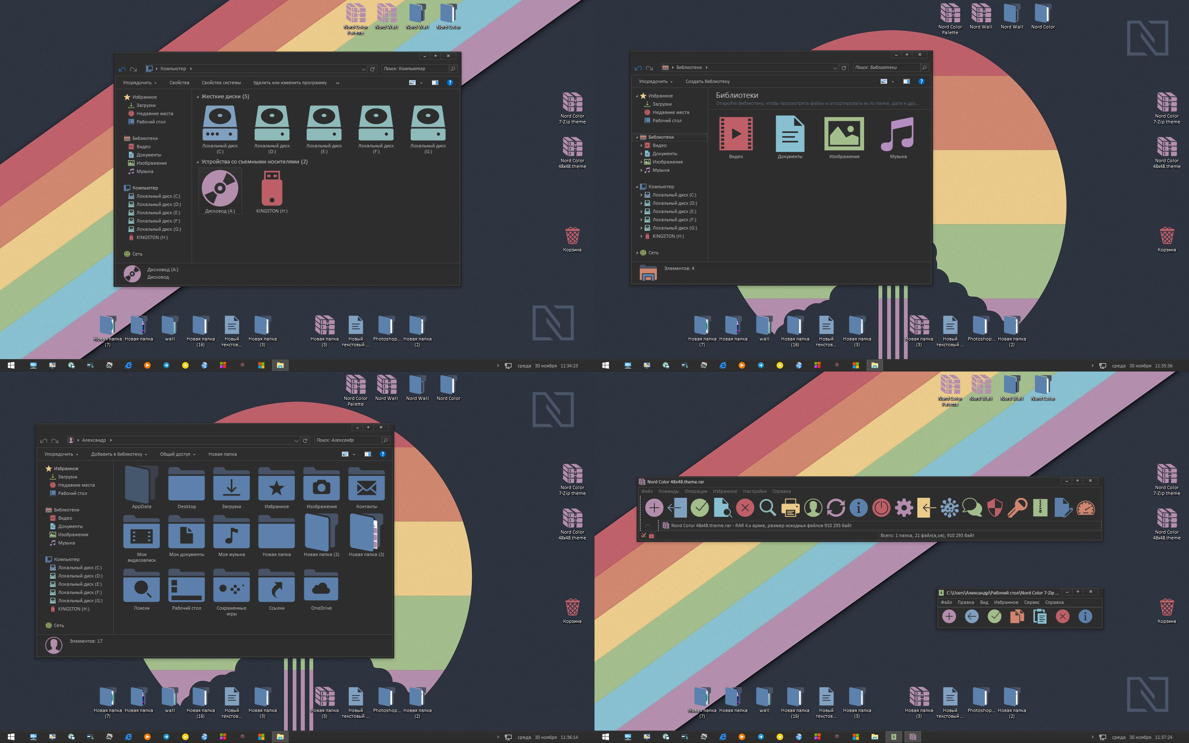Open address bar history dropdown in Библиотеки window

coord(835,68)
